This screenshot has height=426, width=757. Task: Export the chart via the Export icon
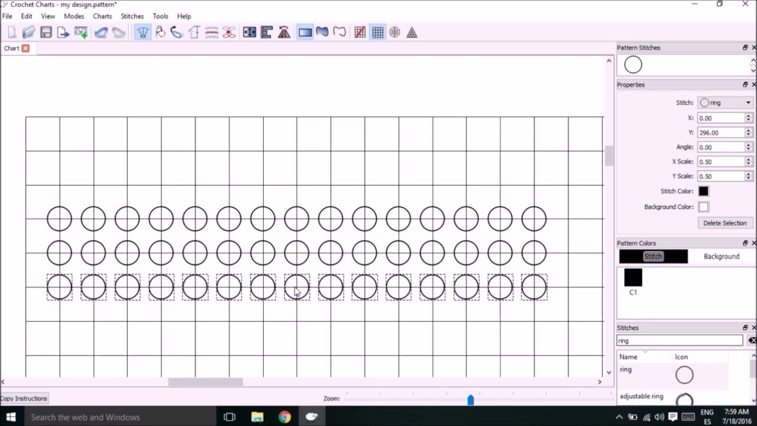[63, 32]
